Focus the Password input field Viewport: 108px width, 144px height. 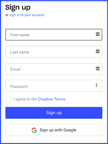pos(54,86)
